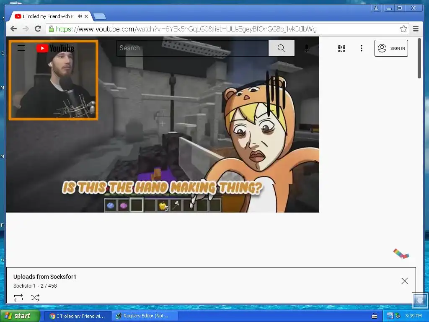This screenshot has width=429, height=322.
Task: Focus the YouTube Search input field
Action: 193,48
